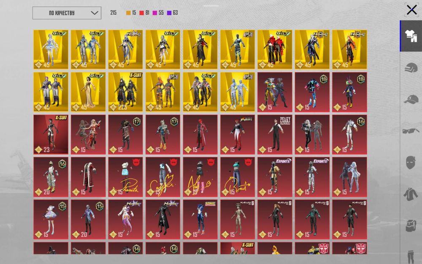Select the signed teal crop top outfit
The height and width of the screenshot is (264, 422).
[237, 177]
